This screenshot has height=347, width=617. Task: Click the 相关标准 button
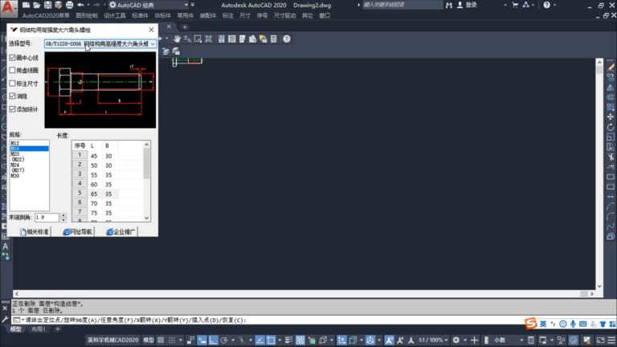35,231
